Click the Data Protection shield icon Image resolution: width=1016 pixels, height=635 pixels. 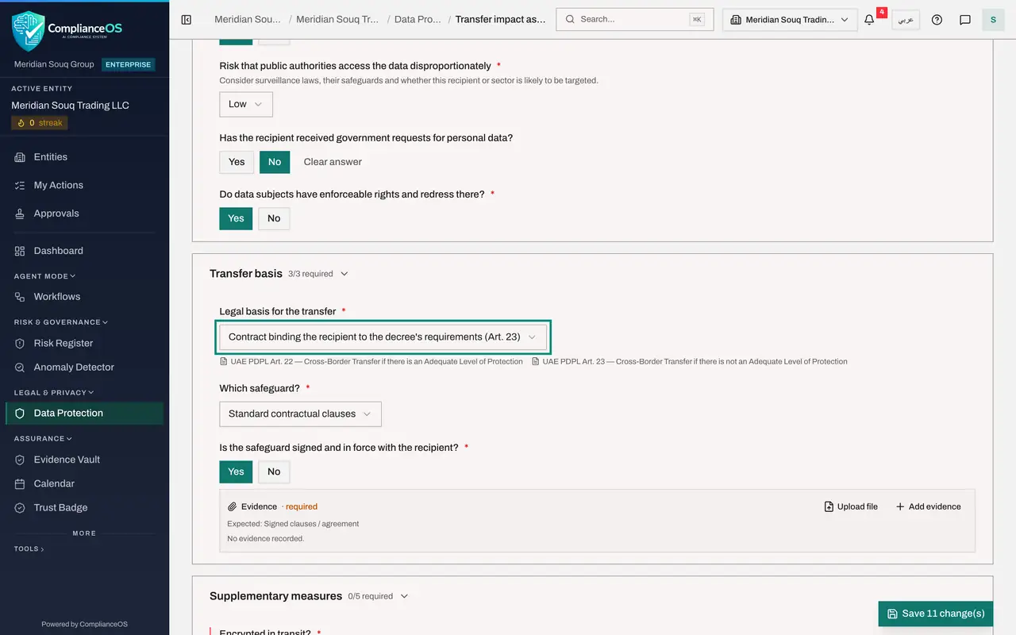click(x=20, y=414)
